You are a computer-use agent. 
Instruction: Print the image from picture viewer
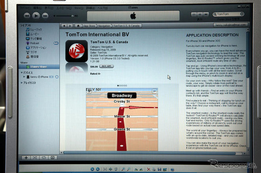(154, 169)
